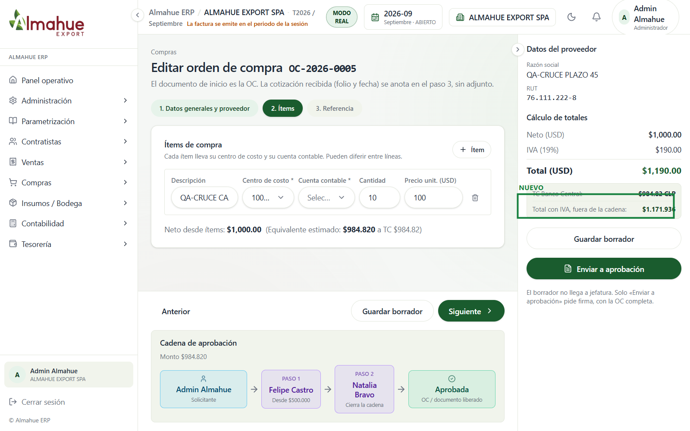Click the Descripción field QA-CRUCE CA

point(204,198)
